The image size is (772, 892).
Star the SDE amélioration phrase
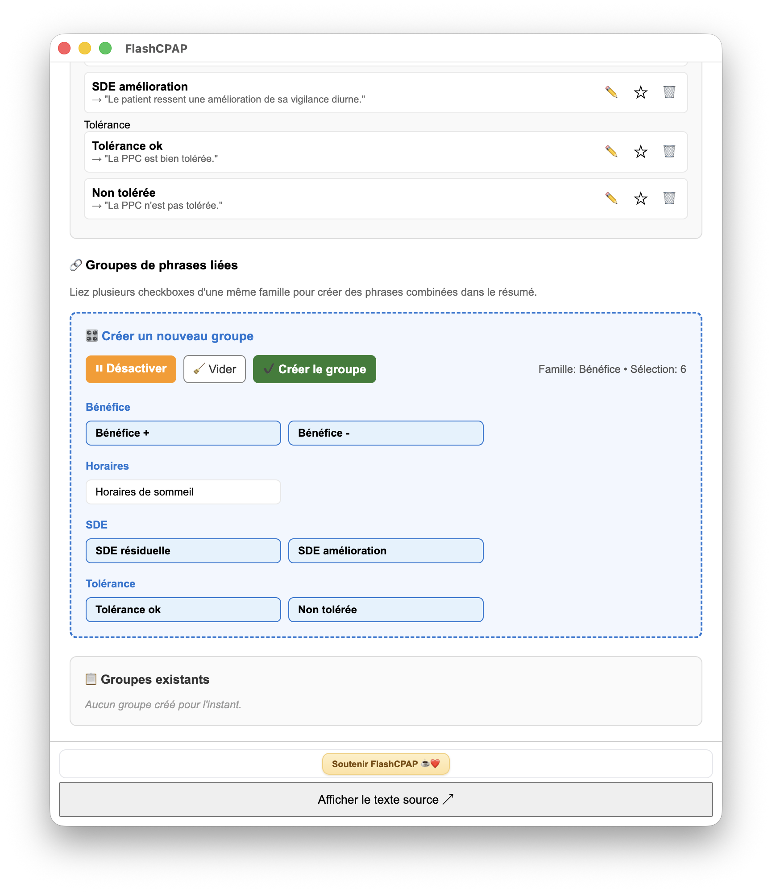tap(640, 92)
